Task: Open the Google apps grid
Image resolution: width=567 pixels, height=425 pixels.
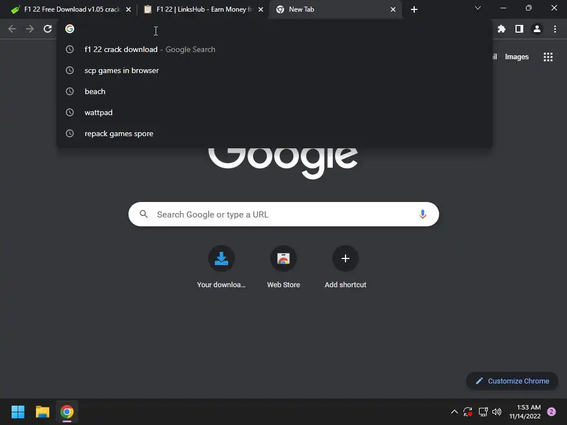Action: coord(548,57)
